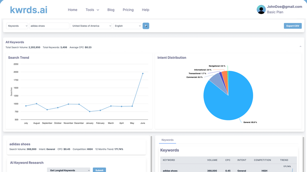Click the Transactional: 1.7 % label
307x172 pixels.
(198, 74)
